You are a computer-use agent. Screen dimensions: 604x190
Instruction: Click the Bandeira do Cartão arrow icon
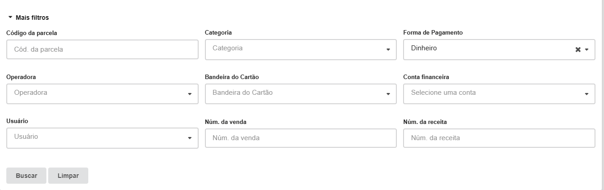pyautogui.click(x=388, y=94)
